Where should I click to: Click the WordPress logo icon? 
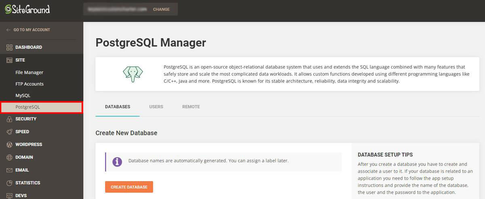[x=9, y=145]
